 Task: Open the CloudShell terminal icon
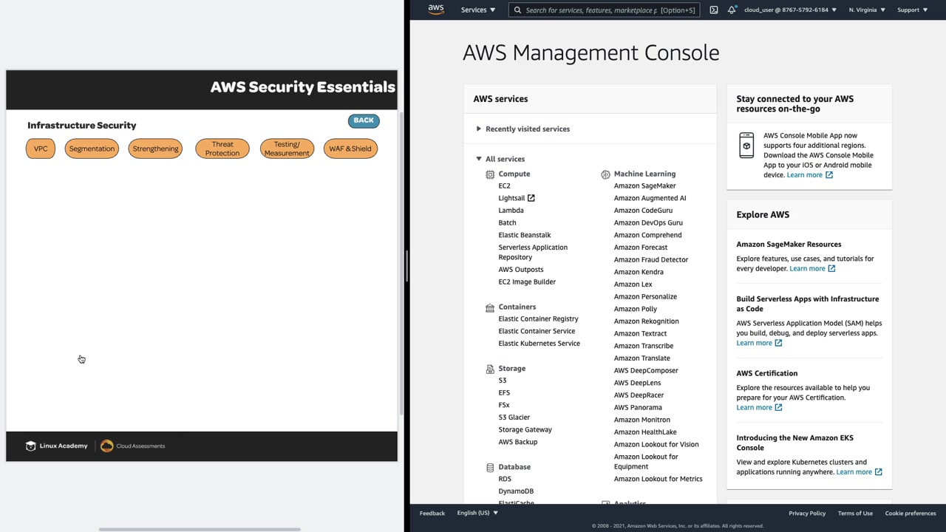[x=714, y=10]
